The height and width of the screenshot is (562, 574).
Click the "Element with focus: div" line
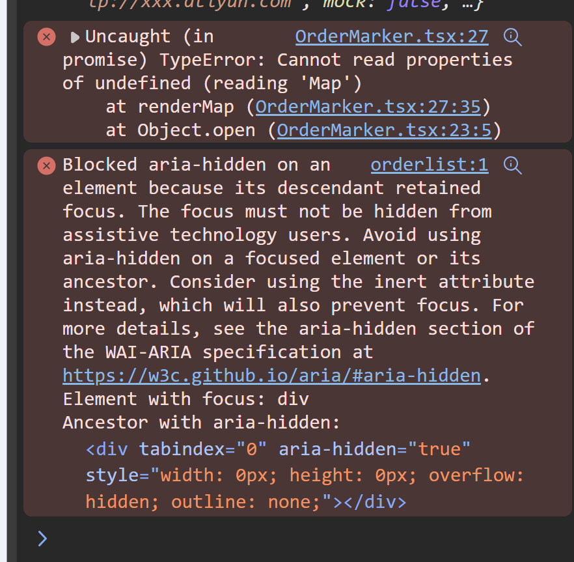[186, 399]
